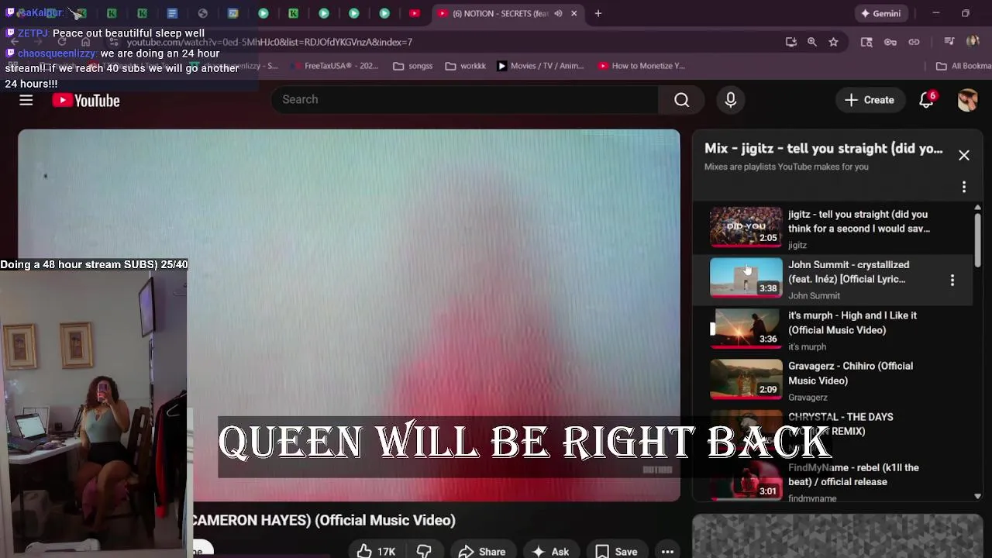
Task: Open options for John Summit crystallized item
Action: [952, 280]
